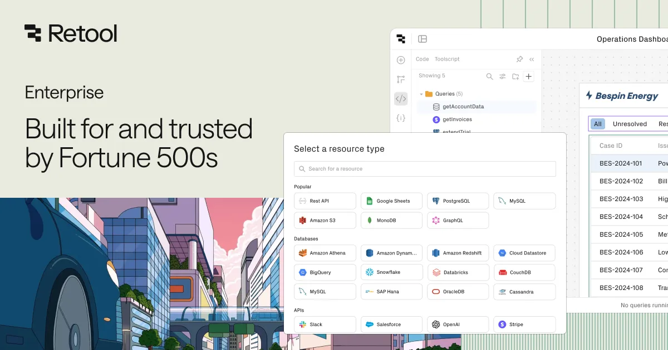Choose the Amazon S3 resource
Viewport: 668px width, 350px height.
point(325,221)
